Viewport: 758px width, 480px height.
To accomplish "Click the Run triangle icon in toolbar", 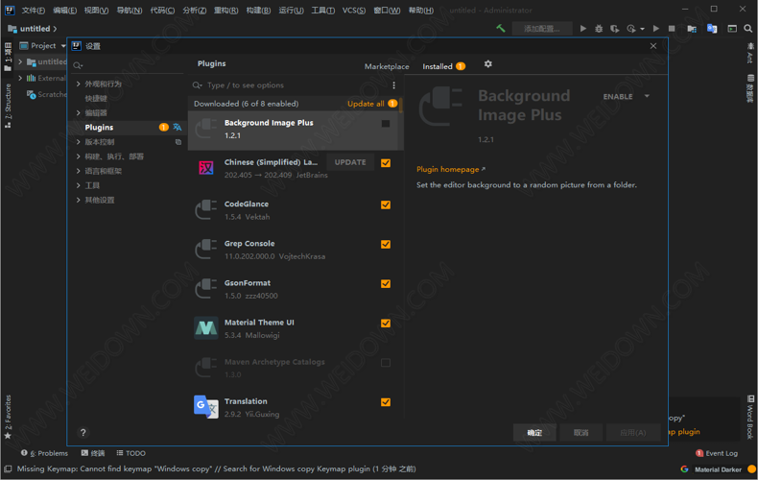I will click(x=583, y=29).
